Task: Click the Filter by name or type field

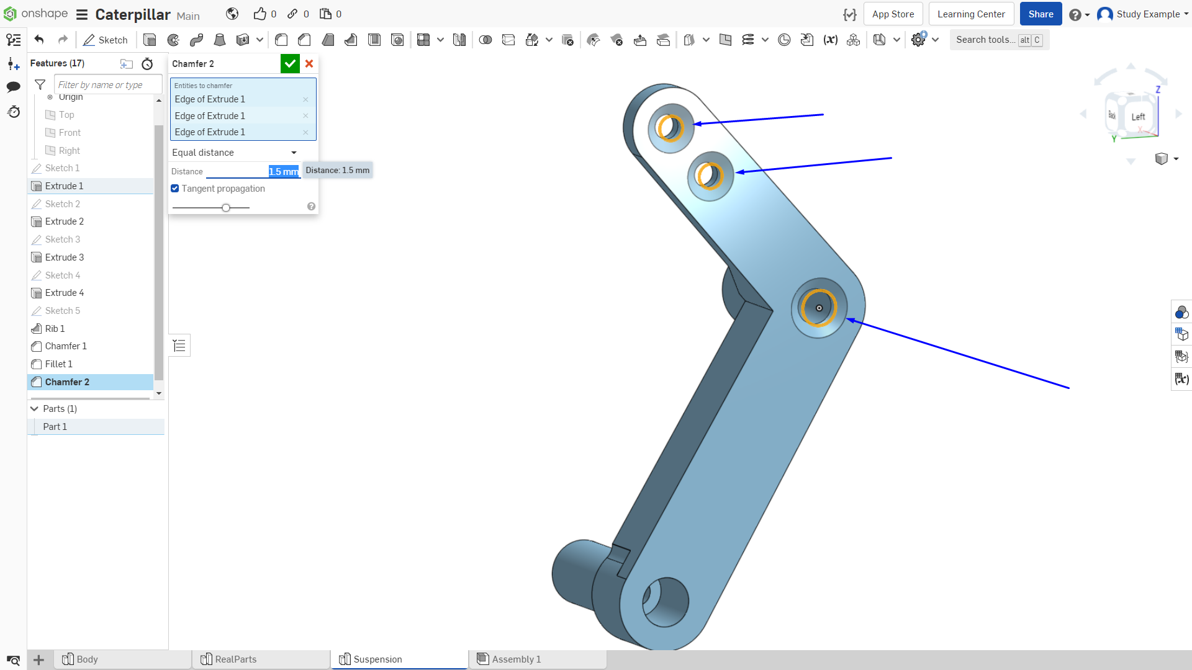Action: point(108,84)
